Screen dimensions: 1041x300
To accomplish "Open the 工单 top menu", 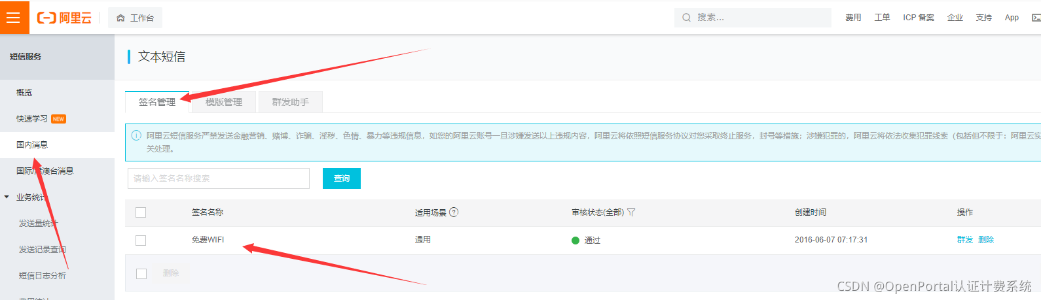I will [882, 18].
